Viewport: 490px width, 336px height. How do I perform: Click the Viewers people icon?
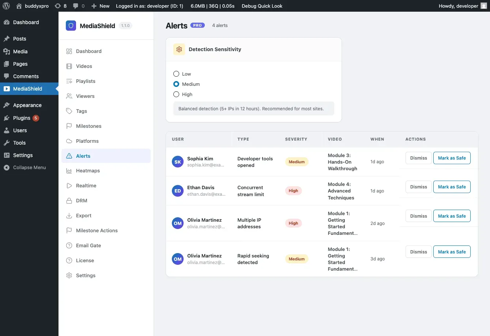[x=69, y=96]
